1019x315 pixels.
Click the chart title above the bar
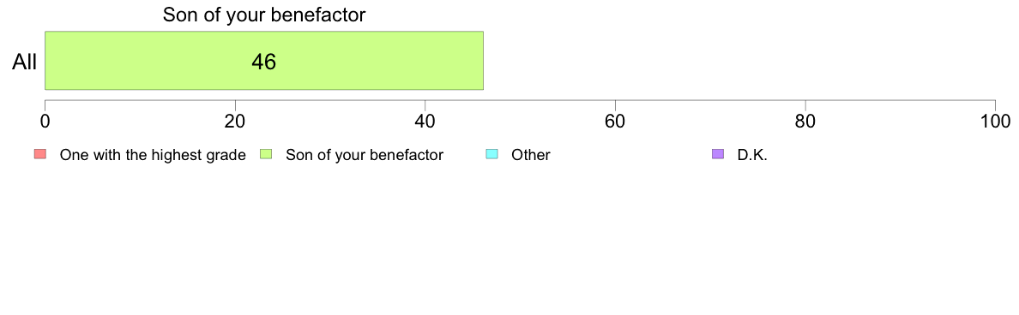pos(264,15)
